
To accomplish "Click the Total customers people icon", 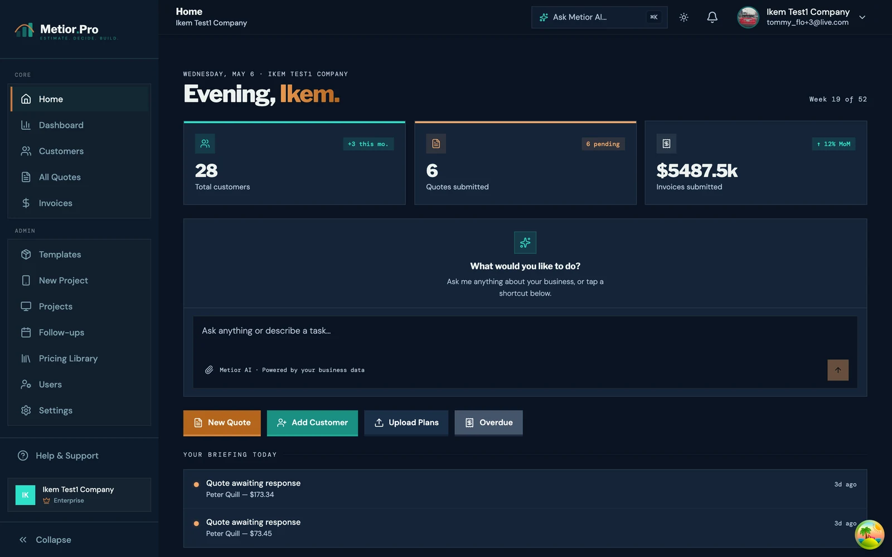I will (205, 144).
